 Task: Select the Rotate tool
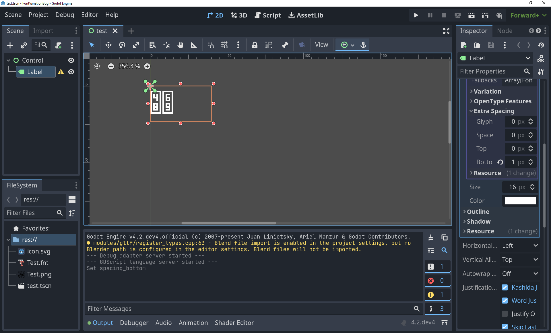tap(122, 45)
